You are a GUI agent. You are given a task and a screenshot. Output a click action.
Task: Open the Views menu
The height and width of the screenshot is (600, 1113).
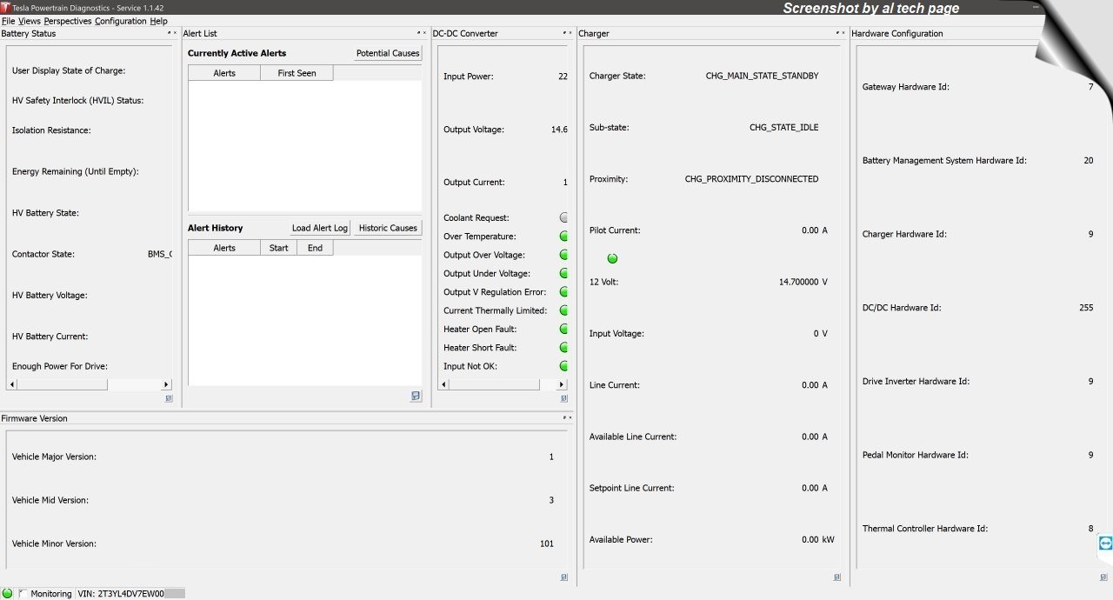(x=30, y=21)
